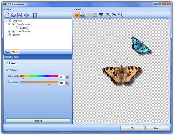Uncheck the Colorize tree node checkbox
The image size is (174, 135).
(x=17, y=28)
